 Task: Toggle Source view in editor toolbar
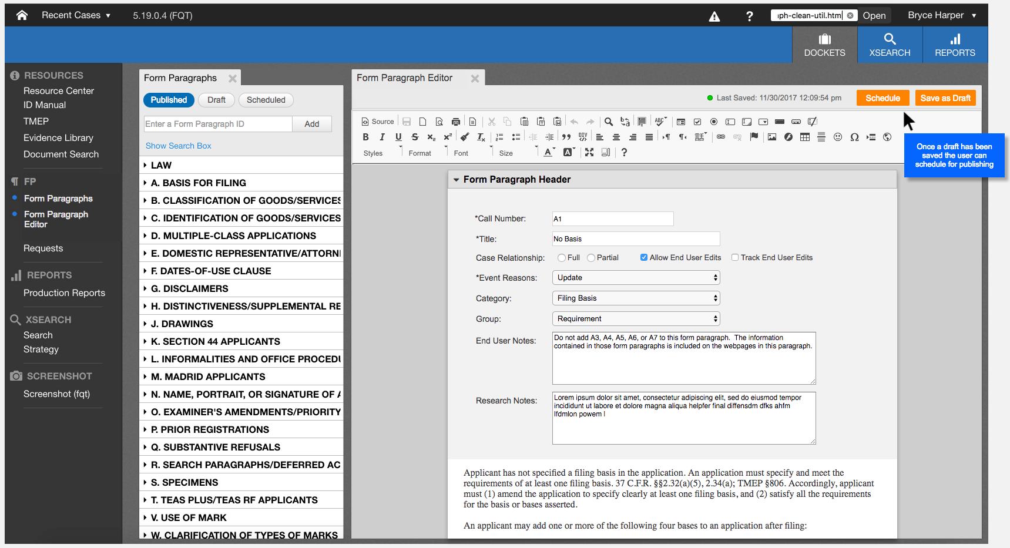point(377,122)
